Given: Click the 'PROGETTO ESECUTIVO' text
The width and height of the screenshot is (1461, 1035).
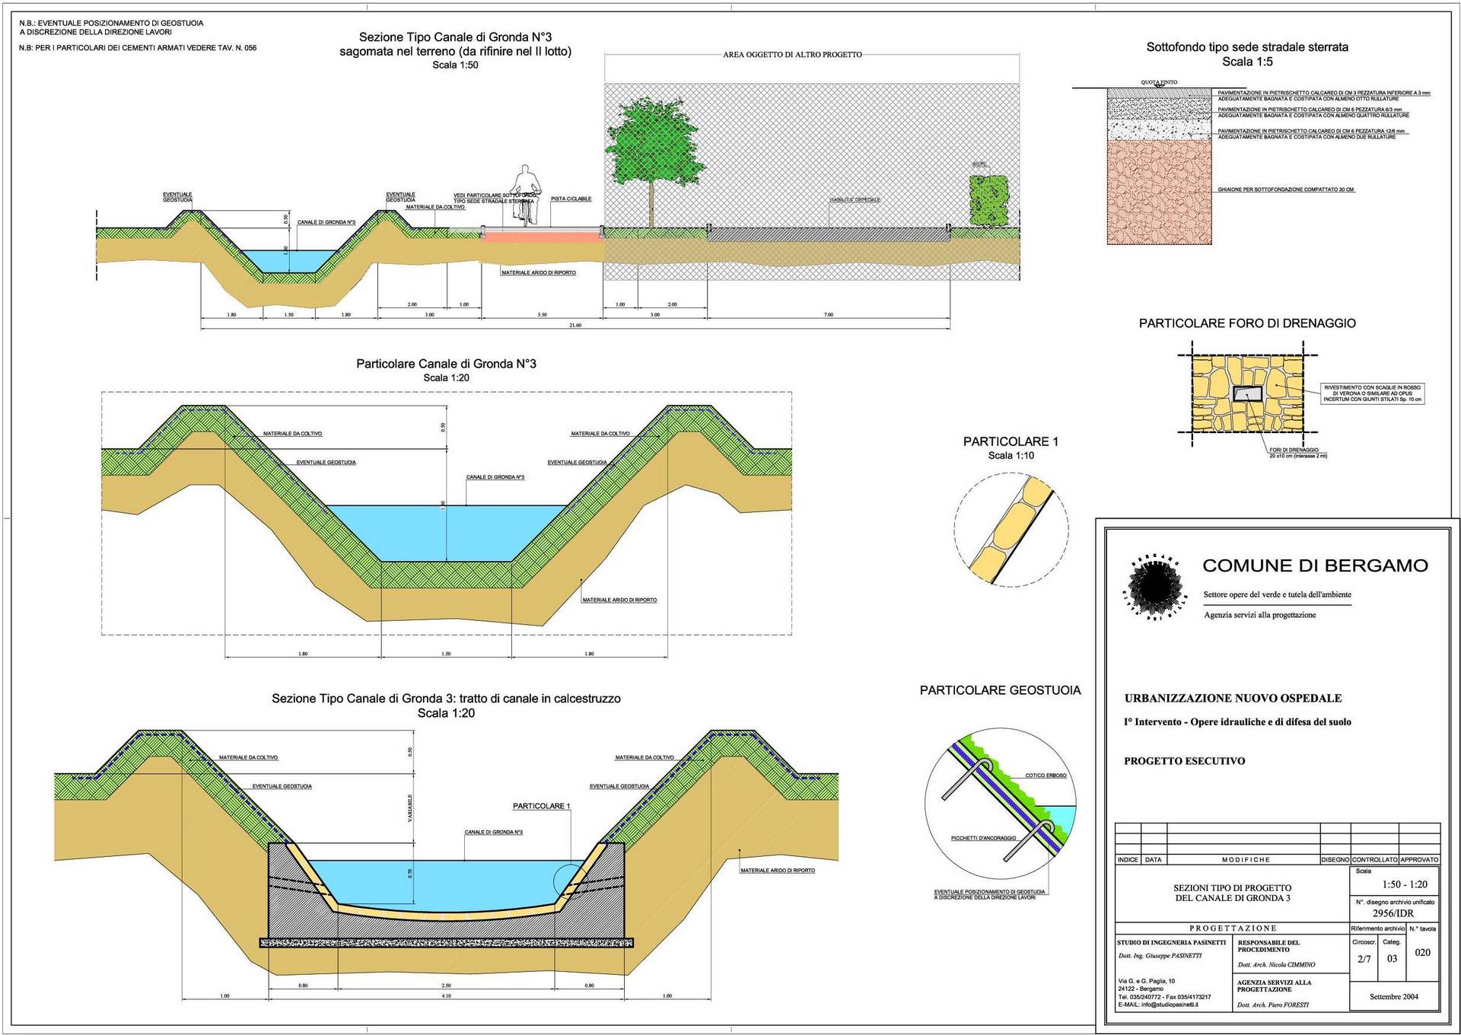Looking at the screenshot, I should [x=1184, y=760].
